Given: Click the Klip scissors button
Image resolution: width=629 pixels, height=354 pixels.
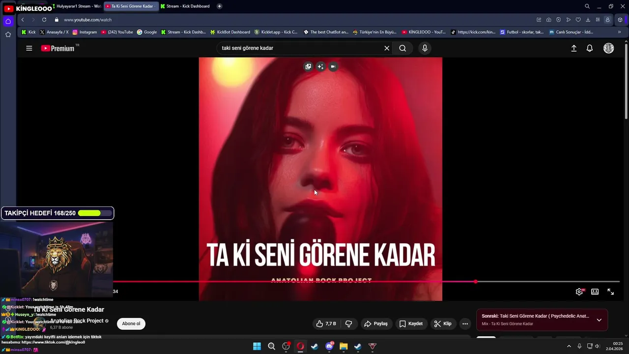Looking at the screenshot, I should [x=443, y=324].
